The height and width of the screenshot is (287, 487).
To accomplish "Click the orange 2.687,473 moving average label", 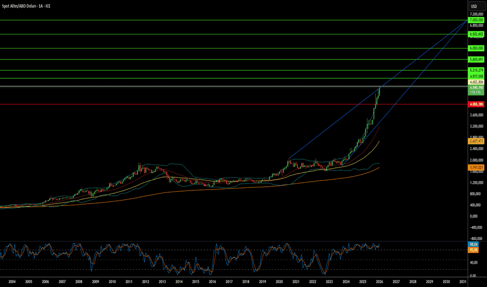I will pyautogui.click(x=476, y=141).
